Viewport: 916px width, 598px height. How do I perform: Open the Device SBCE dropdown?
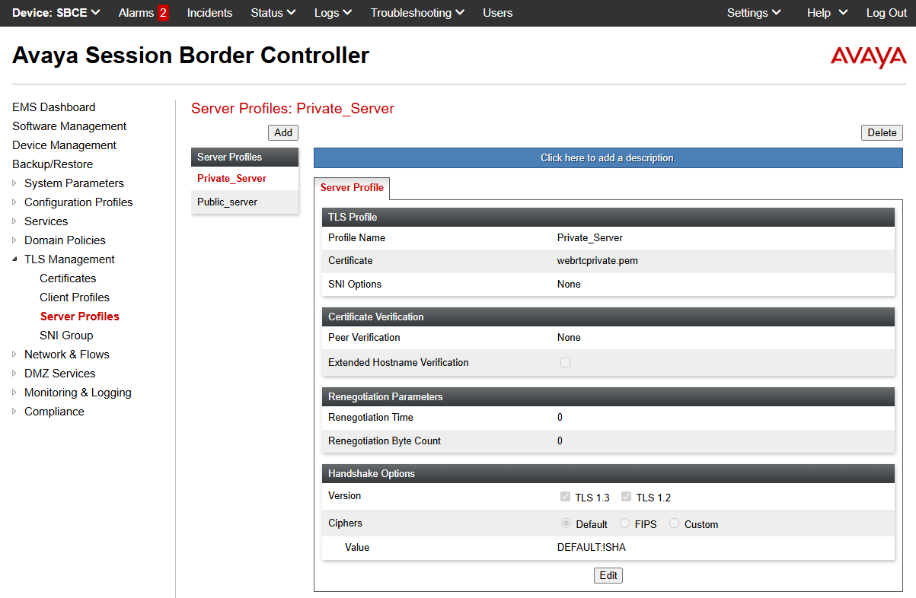pyautogui.click(x=56, y=13)
